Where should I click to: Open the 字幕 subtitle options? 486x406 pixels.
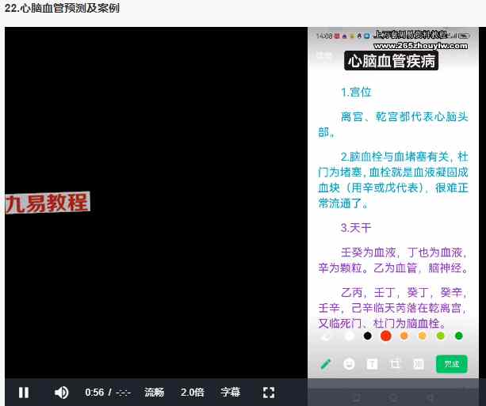[230, 392]
